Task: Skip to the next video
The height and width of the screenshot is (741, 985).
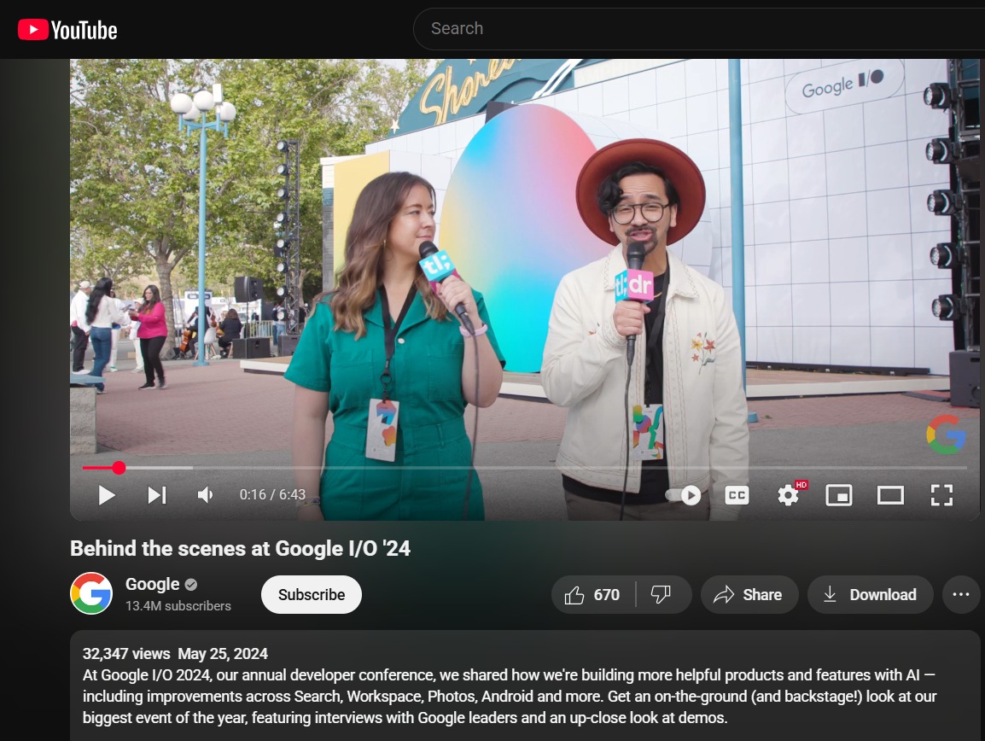Action: click(157, 495)
